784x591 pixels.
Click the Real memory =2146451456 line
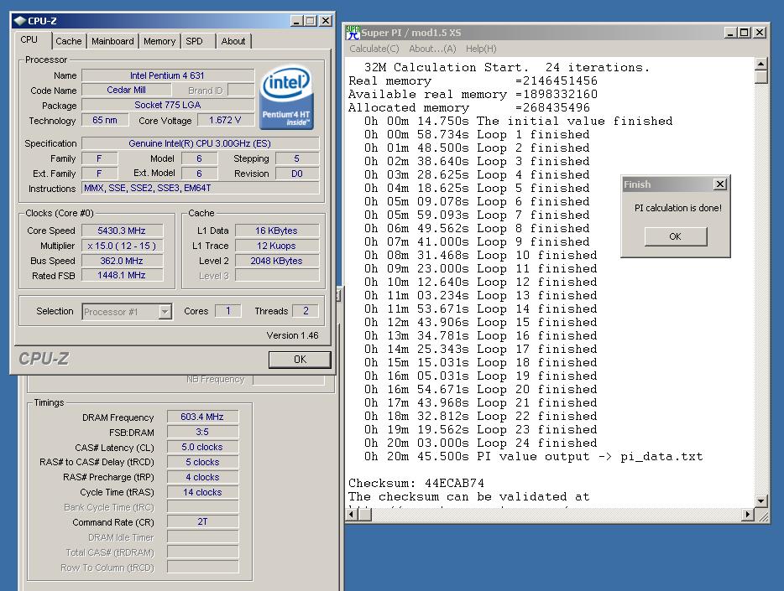click(473, 80)
